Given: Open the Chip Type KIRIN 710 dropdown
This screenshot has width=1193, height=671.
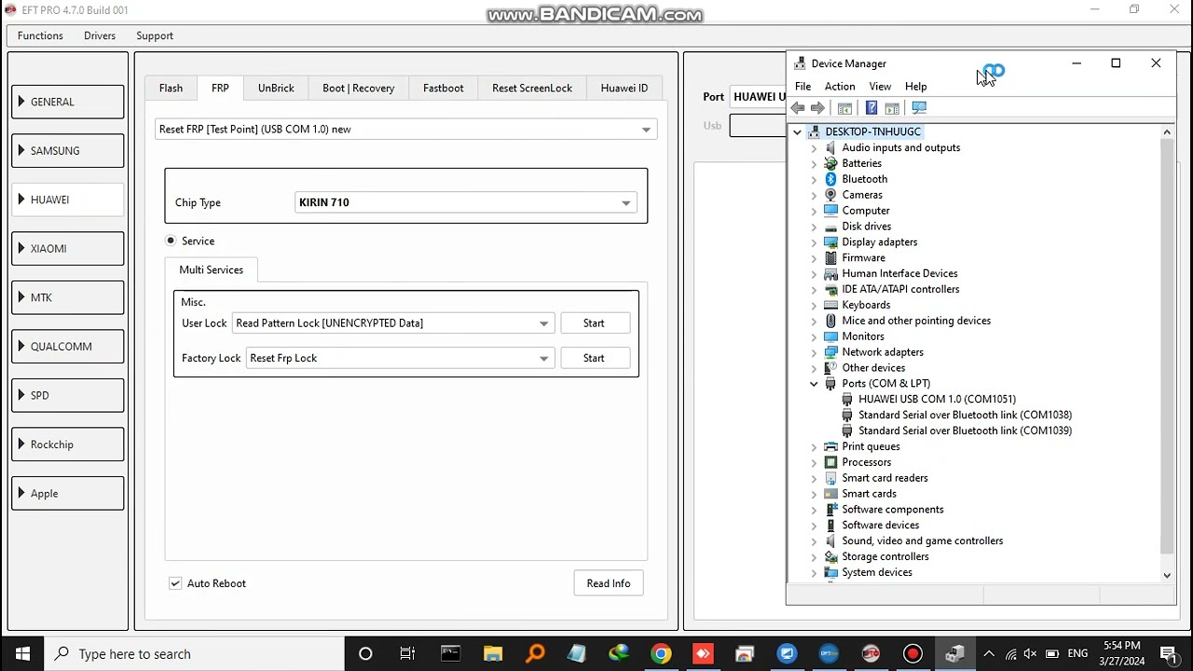Looking at the screenshot, I should click(x=625, y=202).
